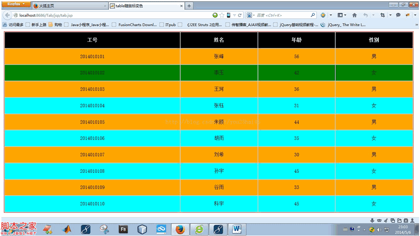
Task: Expand the search engine selector dropdown
Action: [x=251, y=15]
